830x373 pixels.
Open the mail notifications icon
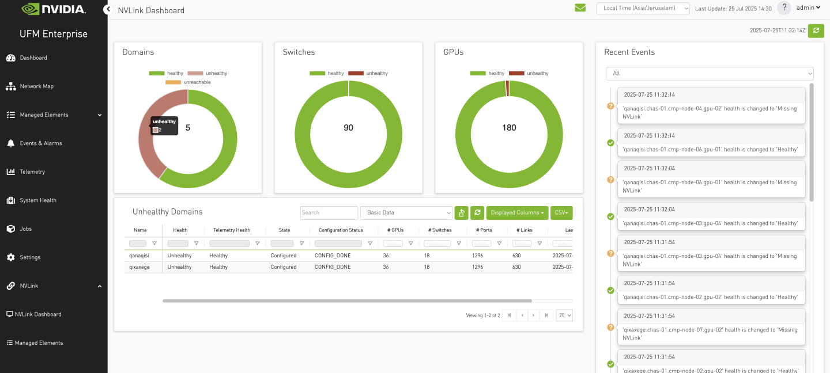(x=580, y=8)
